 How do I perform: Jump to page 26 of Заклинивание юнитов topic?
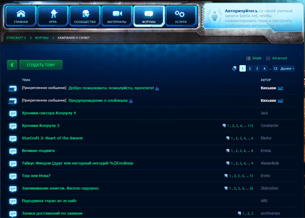pyautogui.click(x=251, y=189)
